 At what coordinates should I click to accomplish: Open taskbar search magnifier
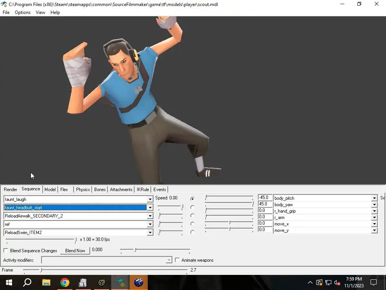27,282
